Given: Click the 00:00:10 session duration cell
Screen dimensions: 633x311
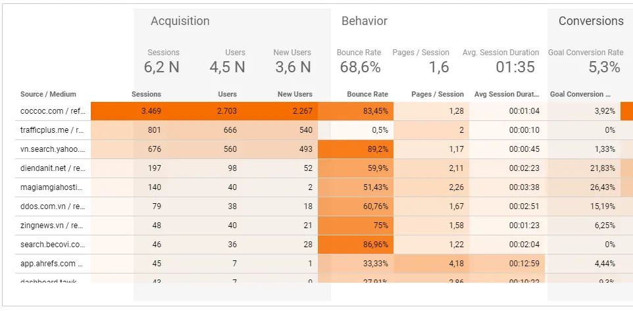Looking at the screenshot, I should click(x=507, y=130).
